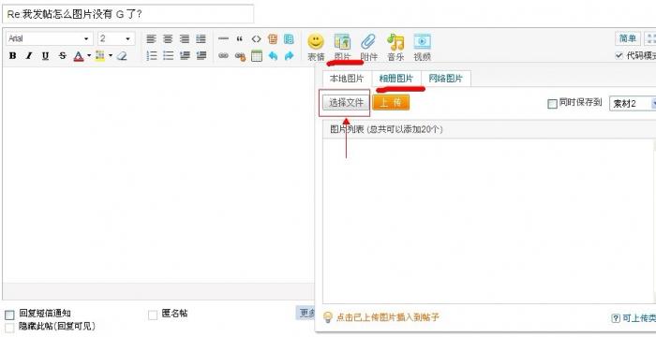Click the post title input field
Screen dimensions: 656x337
(x=127, y=14)
